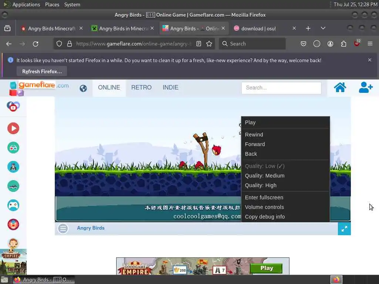Click Play on Goodgame Empire banner
Viewport: 379px width, 284px height.
pos(266,268)
